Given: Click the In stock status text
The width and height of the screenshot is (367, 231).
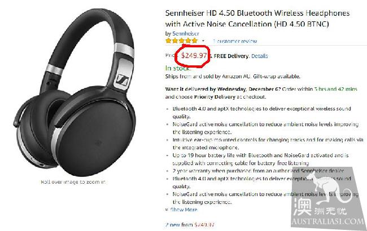Looking at the screenshot, I should click(x=177, y=68).
